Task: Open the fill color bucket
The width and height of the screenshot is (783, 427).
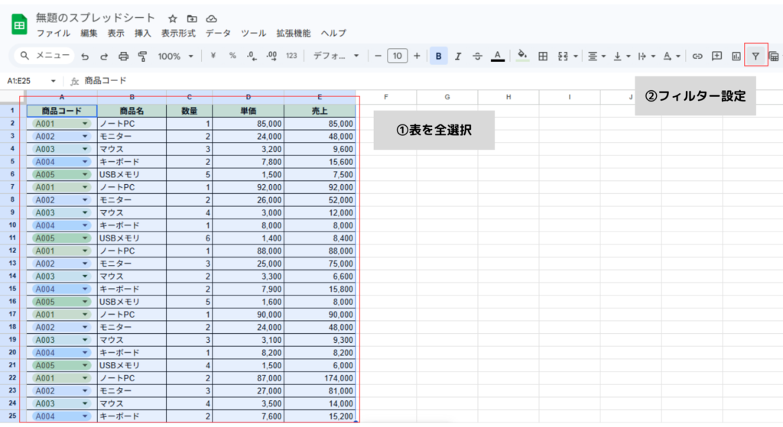Action: coord(522,56)
